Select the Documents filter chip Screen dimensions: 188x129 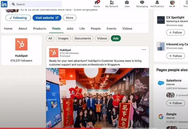pos(83,38)
